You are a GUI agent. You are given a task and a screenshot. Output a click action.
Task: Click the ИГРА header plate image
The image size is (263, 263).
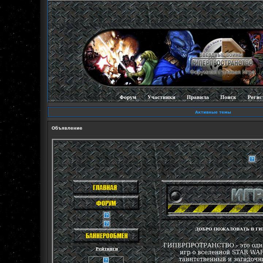[212, 200]
